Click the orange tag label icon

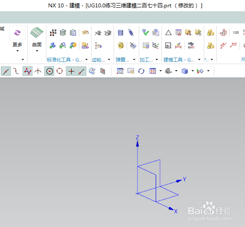tap(85, 32)
